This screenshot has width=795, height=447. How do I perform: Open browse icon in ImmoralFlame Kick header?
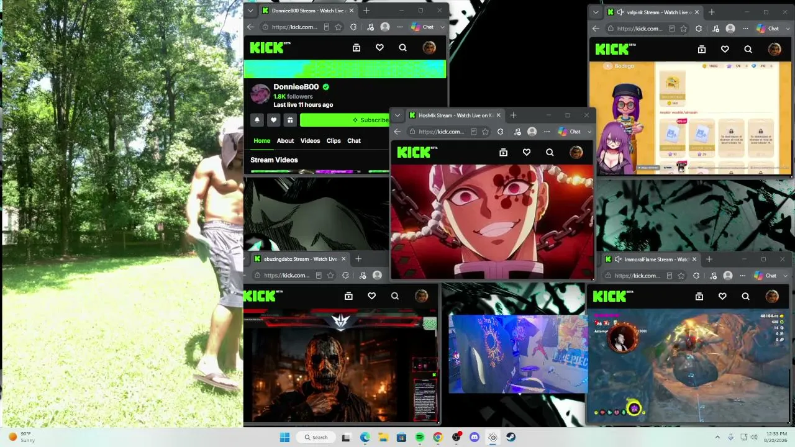click(x=699, y=297)
